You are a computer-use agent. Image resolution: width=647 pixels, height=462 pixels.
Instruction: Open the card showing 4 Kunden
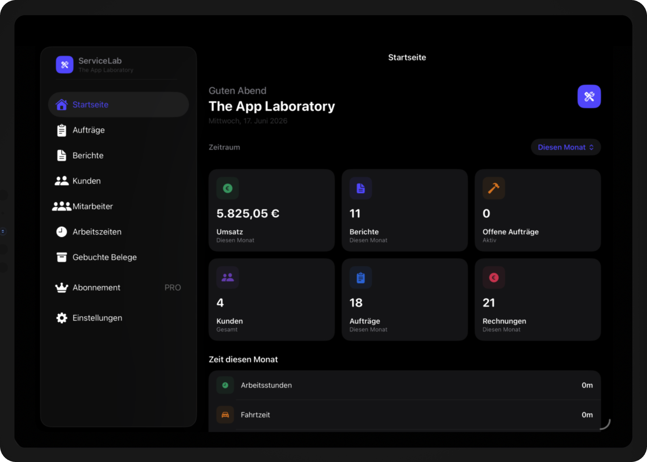coord(271,299)
